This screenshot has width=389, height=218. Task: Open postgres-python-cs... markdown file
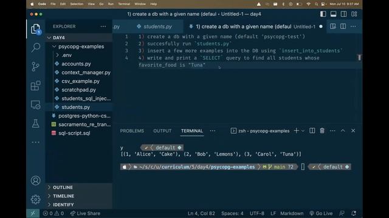[84, 116]
